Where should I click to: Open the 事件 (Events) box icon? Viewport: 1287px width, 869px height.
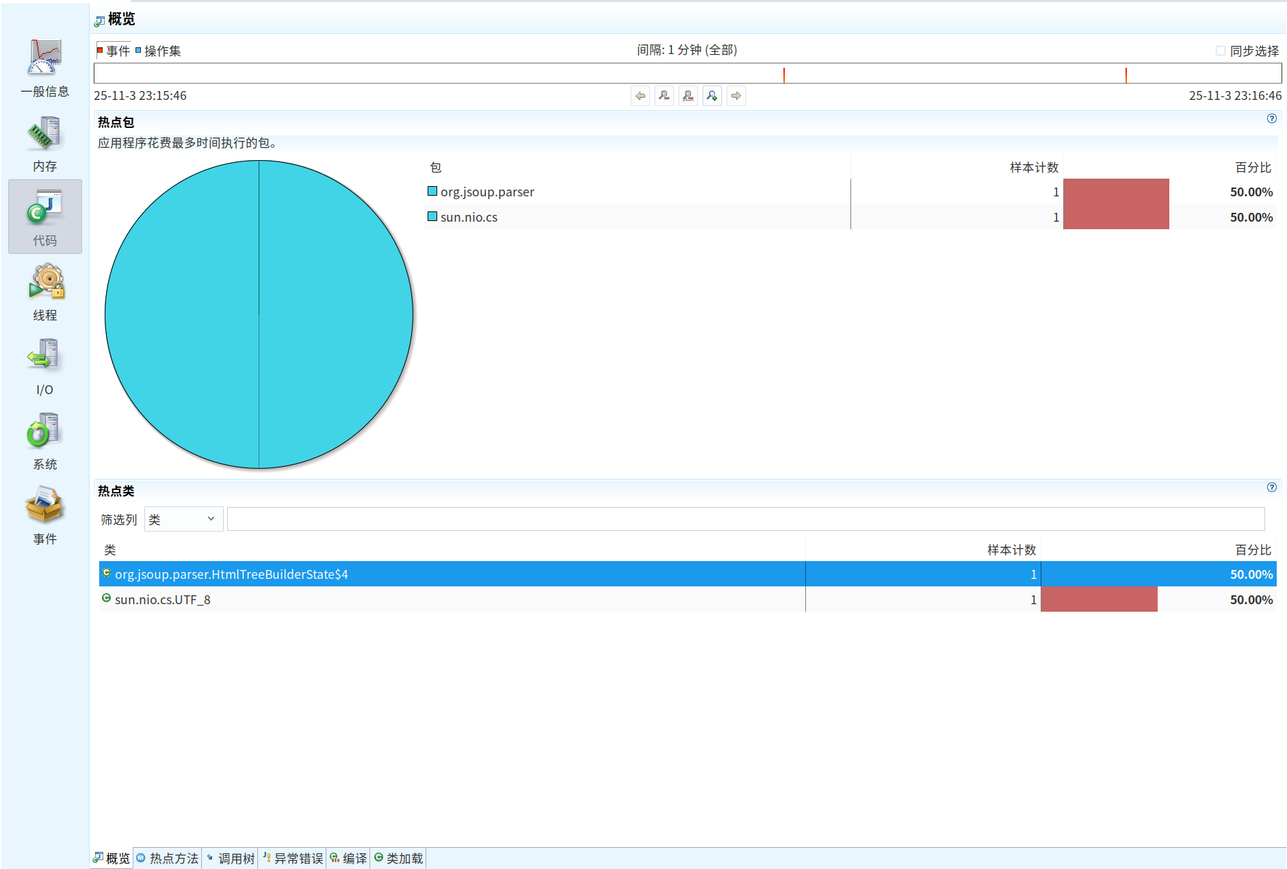click(x=44, y=515)
